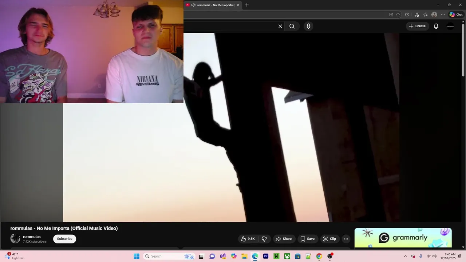Open the Edge Settings and more ellipsis menu
The image size is (466, 262).
tap(443, 15)
